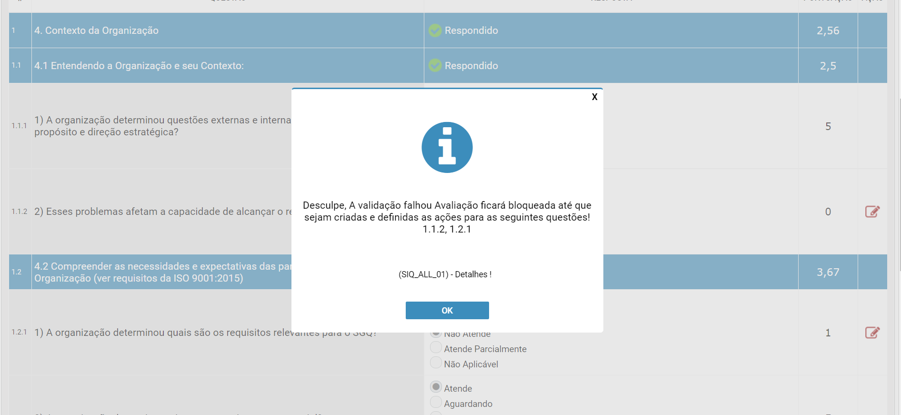This screenshot has width=901, height=415.
Task: Click '4. Contexto da Organização' row title
Action: pyautogui.click(x=96, y=30)
